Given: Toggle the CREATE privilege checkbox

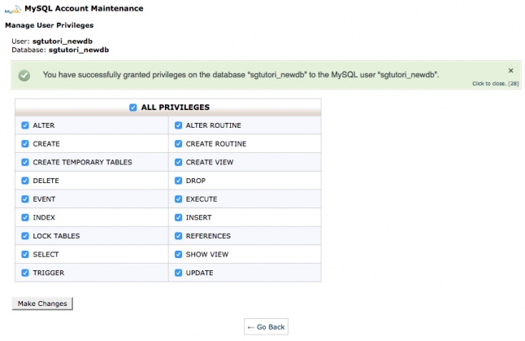Looking at the screenshot, I should pos(24,144).
